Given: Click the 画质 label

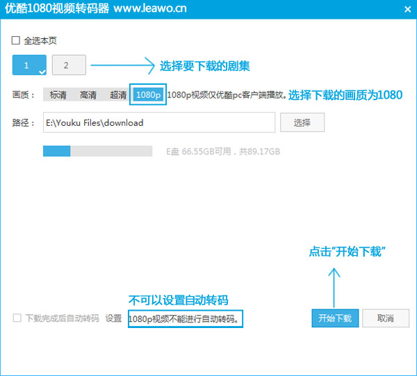Looking at the screenshot, I should pos(23,95).
